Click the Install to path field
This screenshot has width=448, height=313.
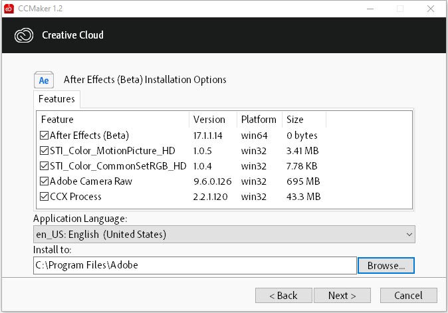pos(195,265)
